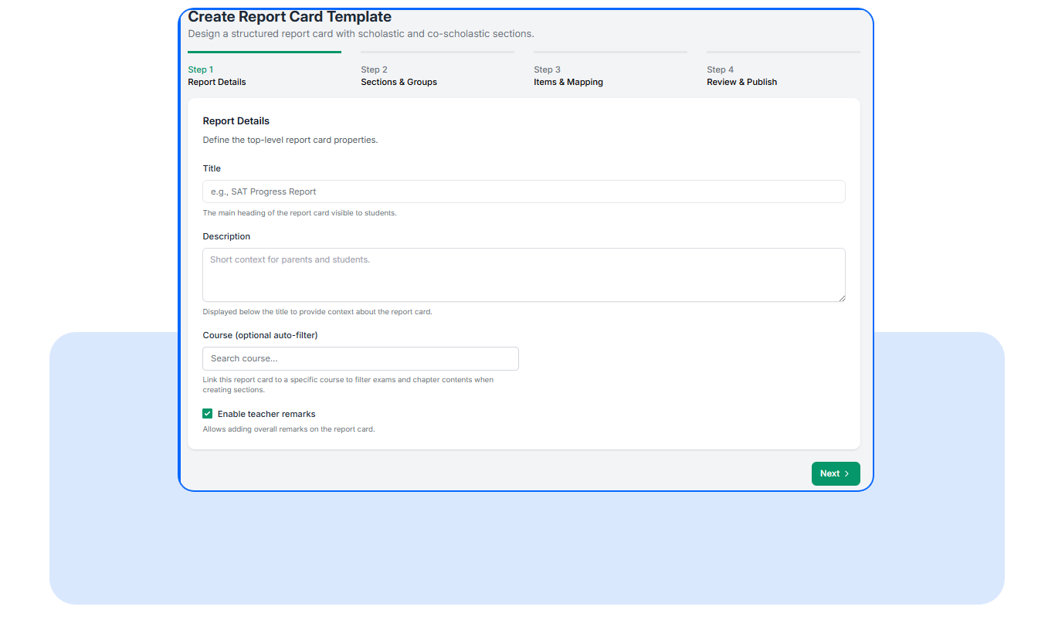
Task: Click the 'Enable teacher remarks' label text
Action: (266, 414)
